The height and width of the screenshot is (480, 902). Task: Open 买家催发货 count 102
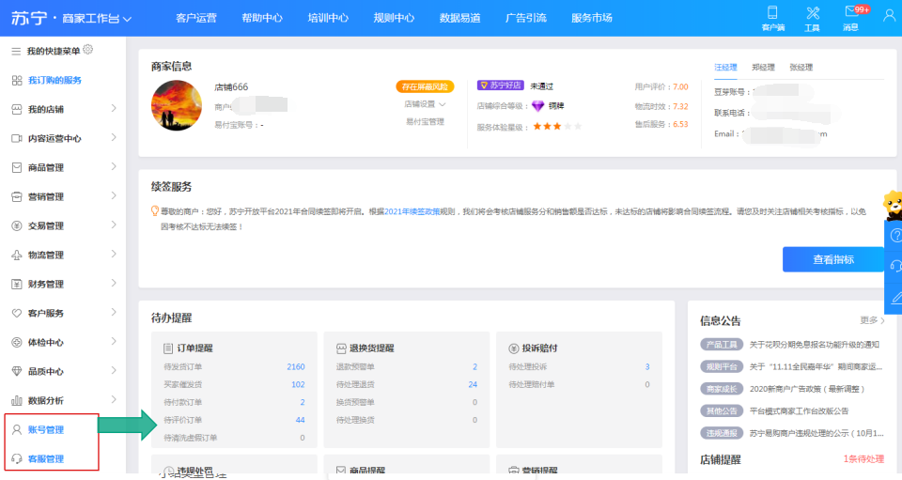tap(298, 384)
